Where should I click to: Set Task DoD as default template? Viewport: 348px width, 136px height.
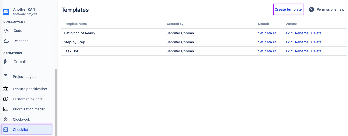click(267, 51)
